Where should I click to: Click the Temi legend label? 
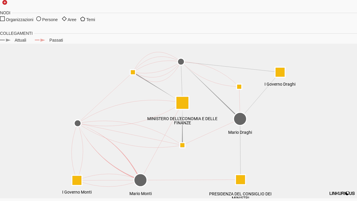click(91, 20)
